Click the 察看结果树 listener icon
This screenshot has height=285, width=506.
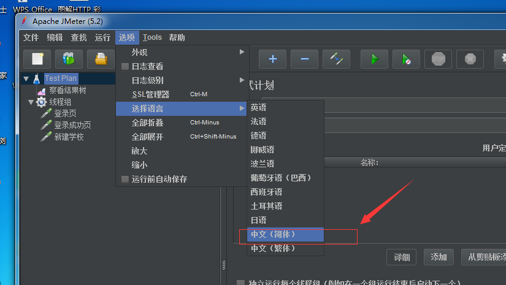[42, 91]
